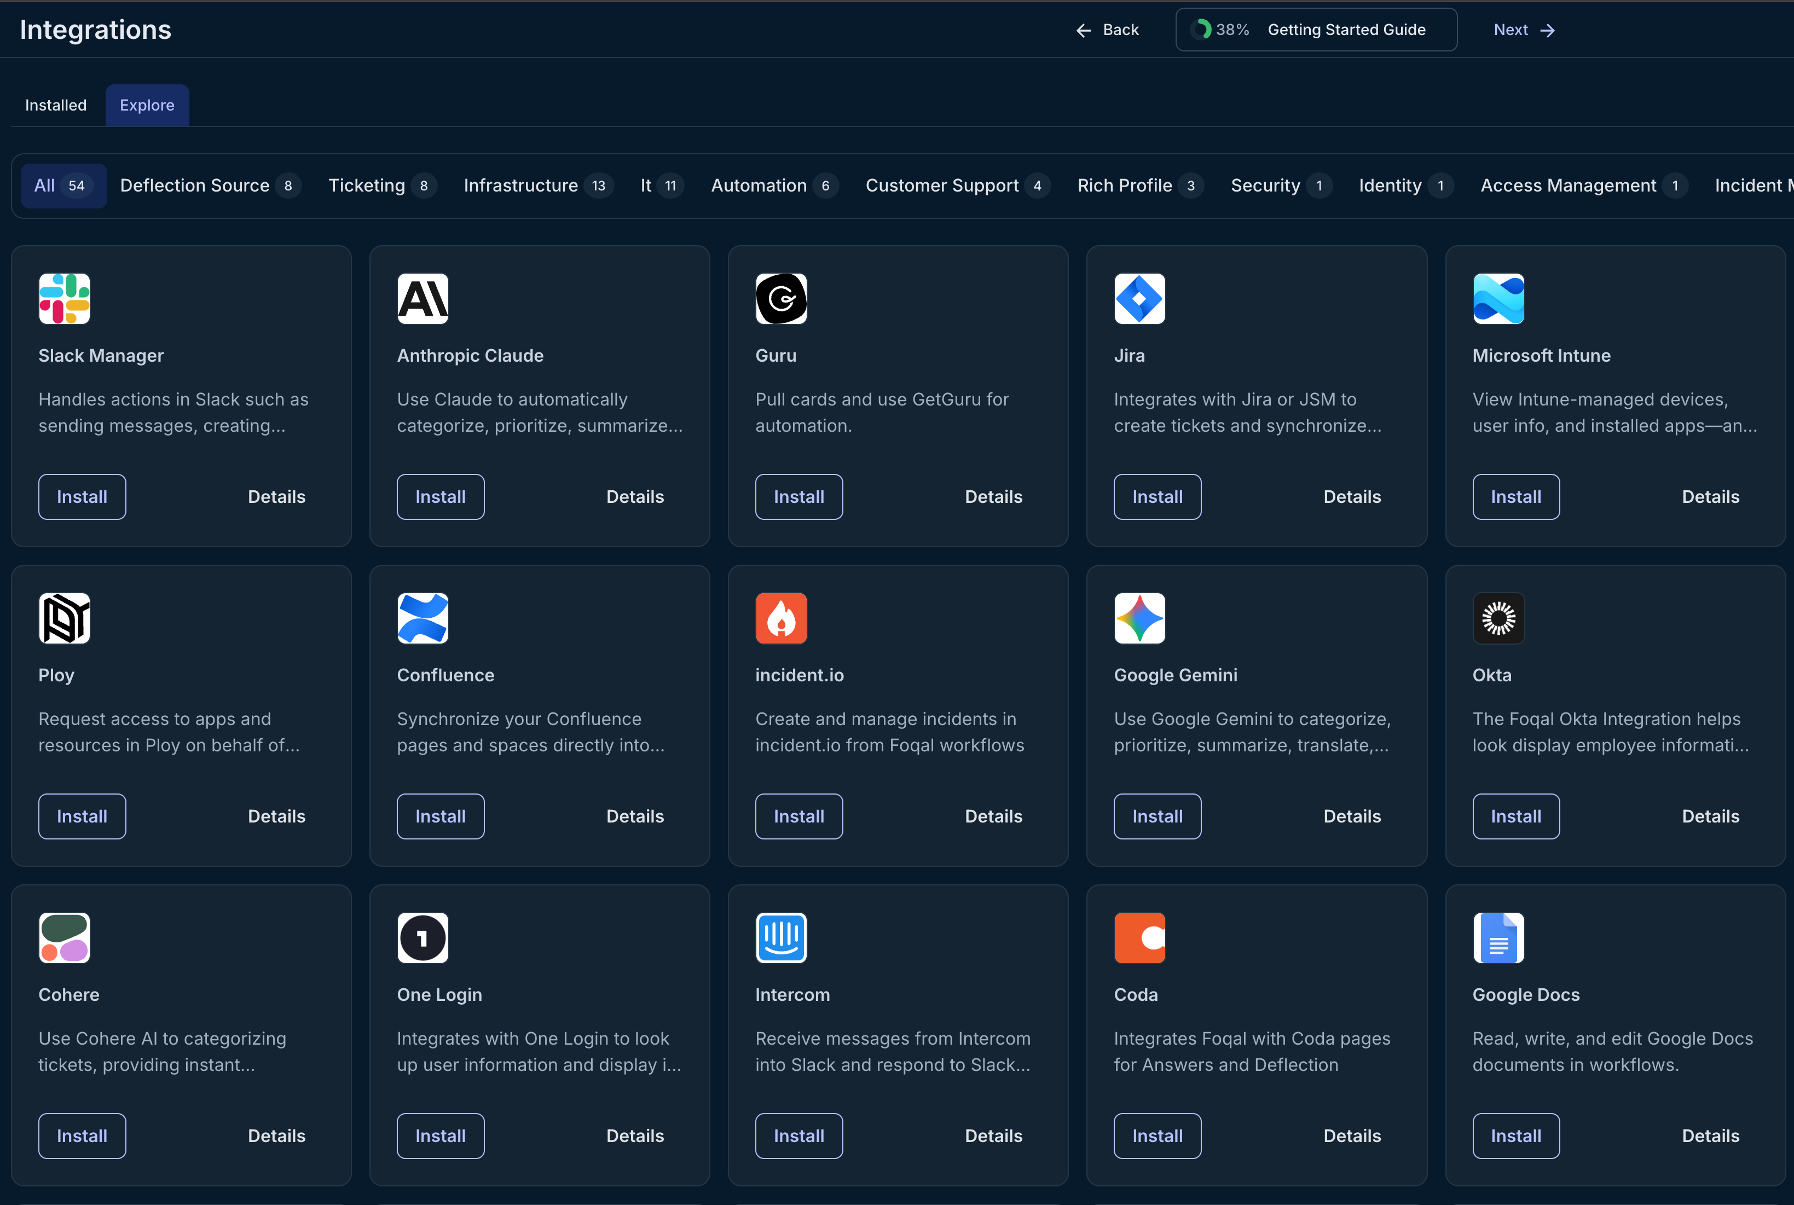The width and height of the screenshot is (1794, 1205).
Task: Open the Getting Started Guide progress button
Action: tap(1316, 30)
